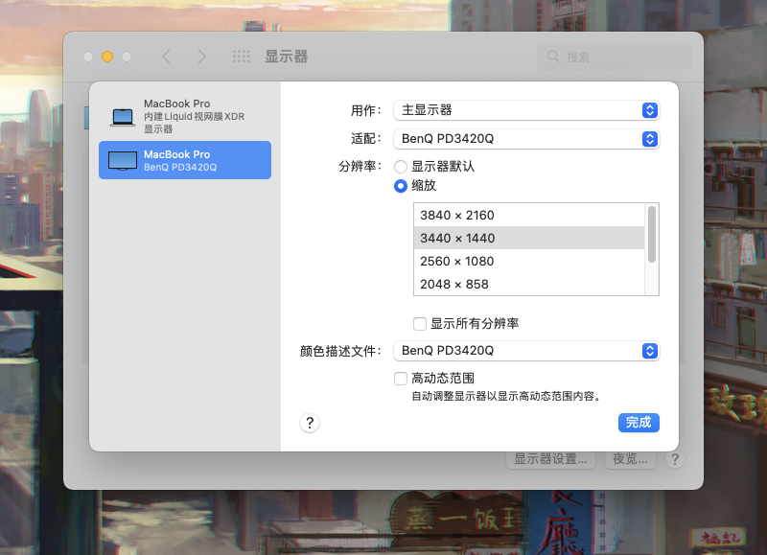
Task: Click the dimmed help button behind the sheet
Action: click(x=675, y=460)
